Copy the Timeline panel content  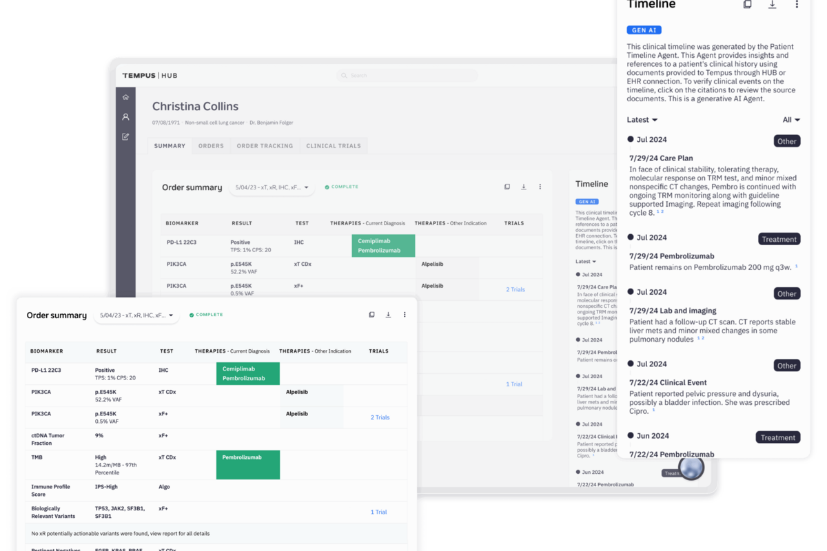(x=747, y=5)
